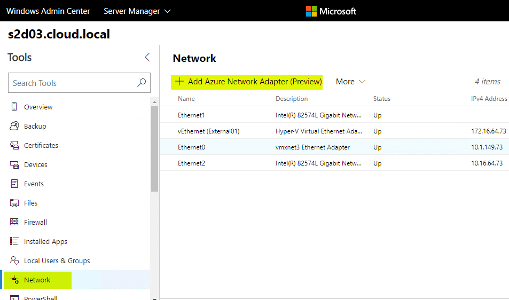Image resolution: width=509 pixels, height=300 pixels.
Task: Expand the More actions dropdown
Action: (x=350, y=82)
